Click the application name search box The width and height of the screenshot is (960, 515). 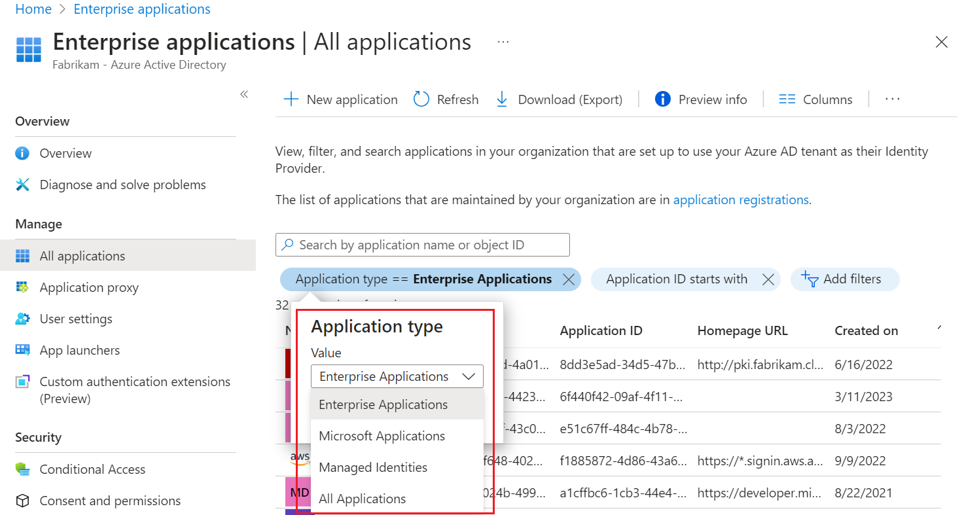pos(422,245)
